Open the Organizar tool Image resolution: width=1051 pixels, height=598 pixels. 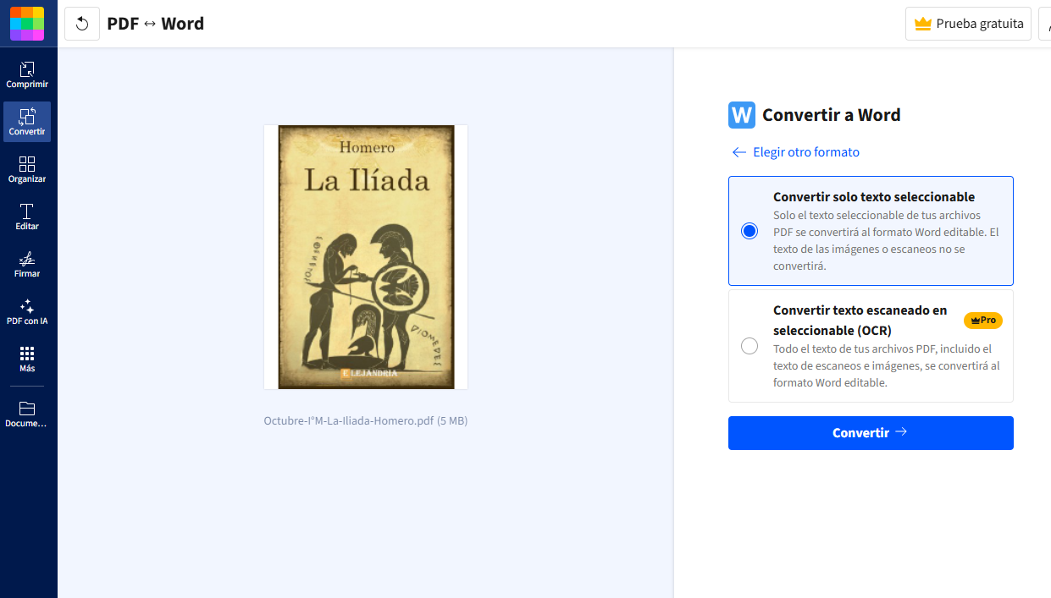[27, 169]
